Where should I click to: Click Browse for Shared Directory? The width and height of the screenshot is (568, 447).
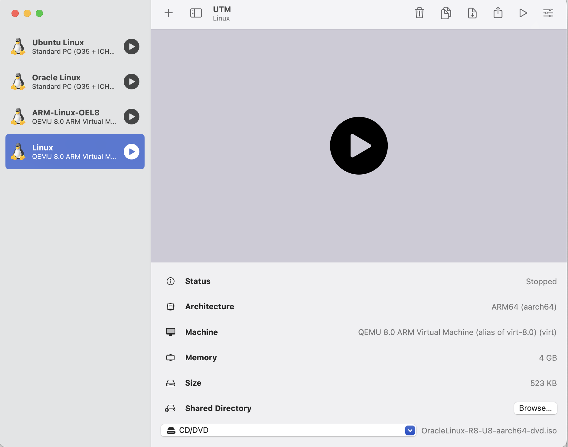(535, 408)
